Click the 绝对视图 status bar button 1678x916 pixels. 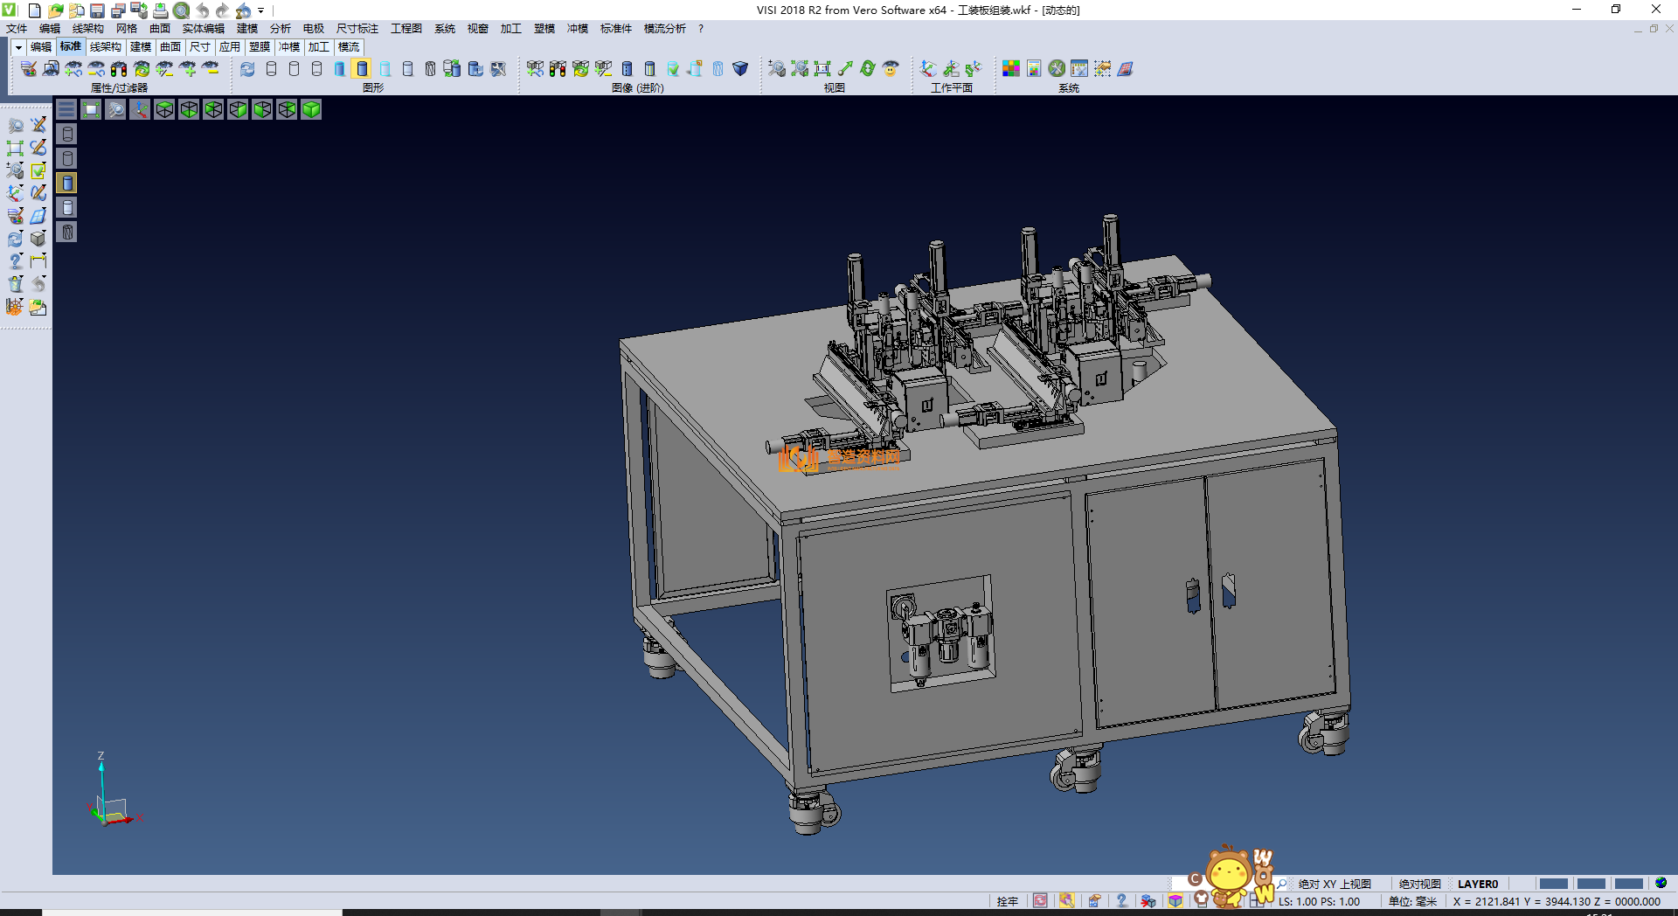coord(1419,884)
